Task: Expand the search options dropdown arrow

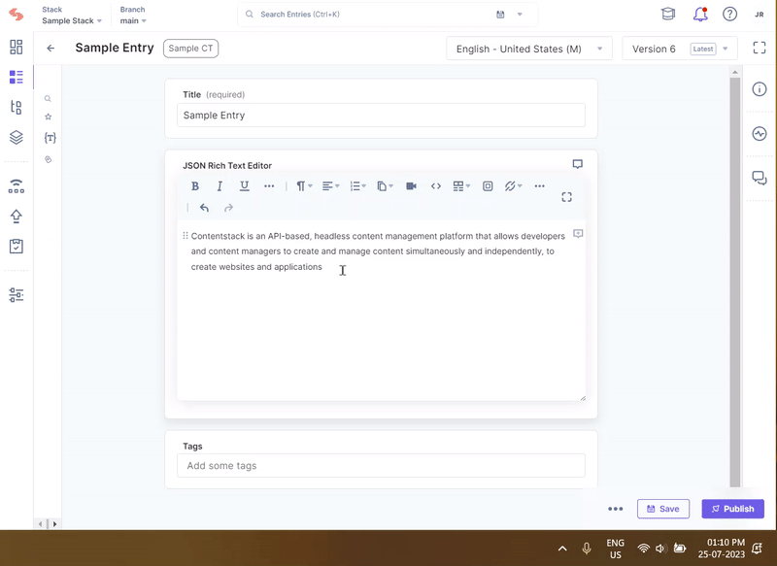Action: pos(520,15)
